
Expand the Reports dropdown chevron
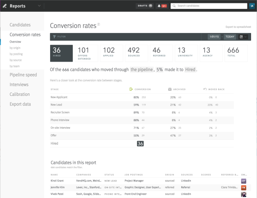(39, 6)
